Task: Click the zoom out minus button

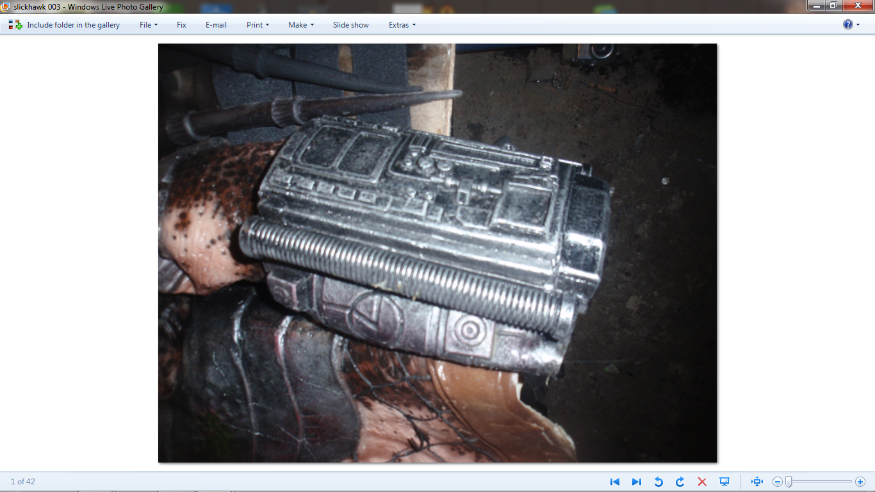Action: (x=777, y=482)
